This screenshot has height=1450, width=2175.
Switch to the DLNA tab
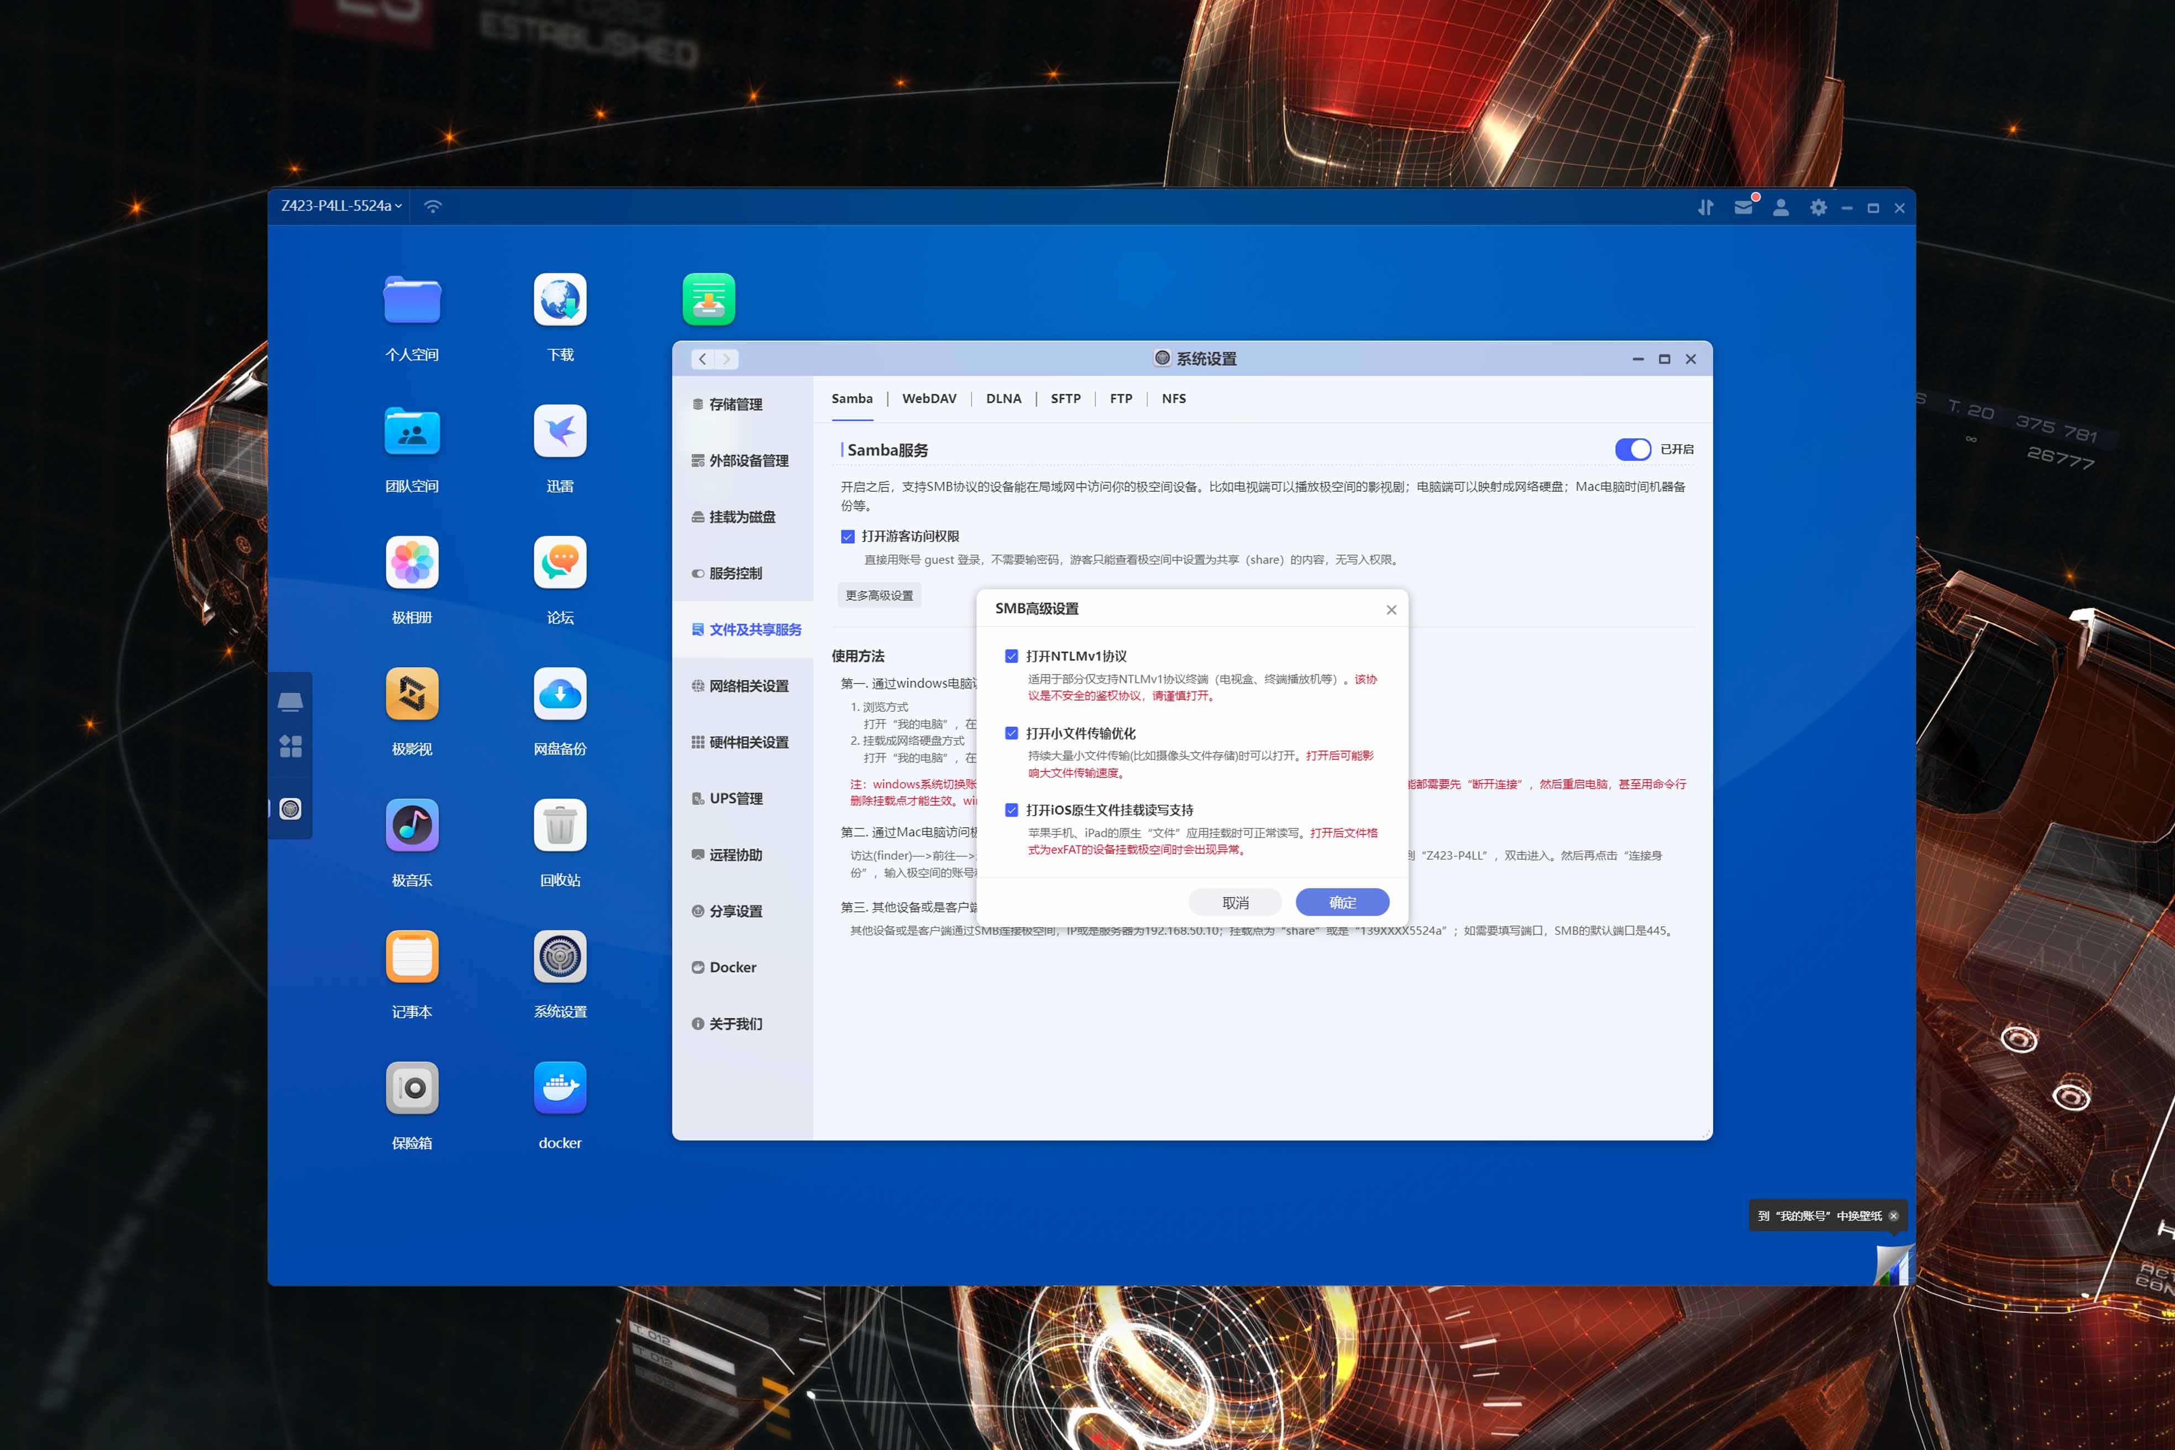click(1004, 398)
